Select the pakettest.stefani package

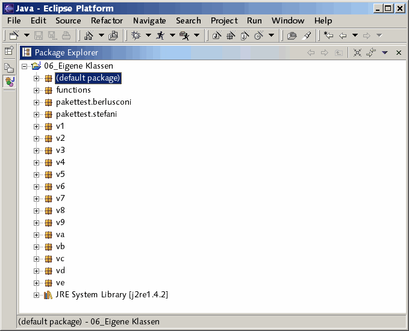coord(86,114)
